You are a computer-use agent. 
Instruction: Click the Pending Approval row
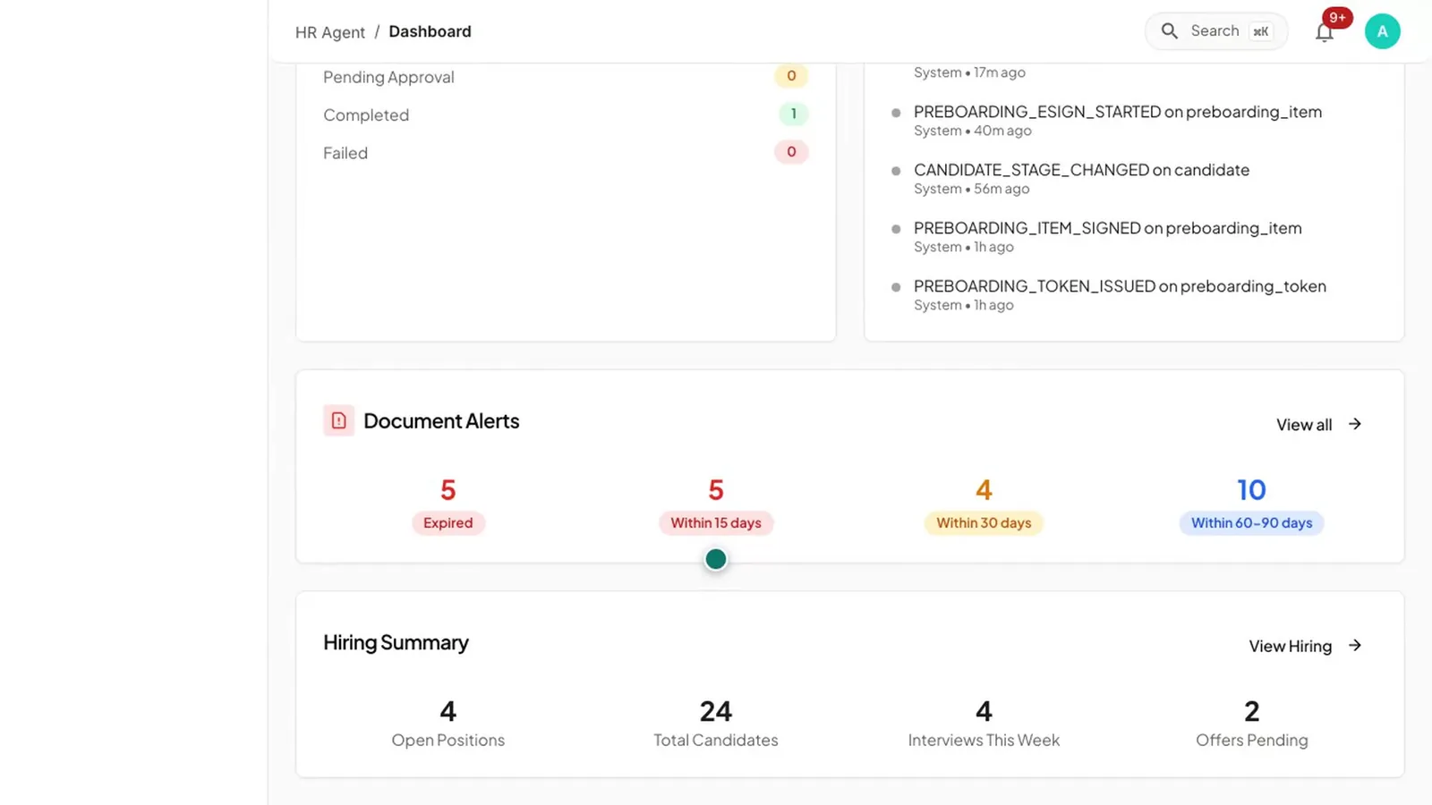(566, 77)
